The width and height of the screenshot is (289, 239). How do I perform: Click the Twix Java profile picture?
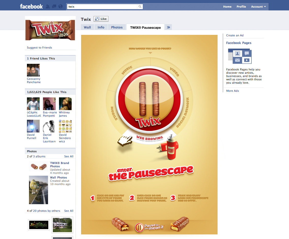[50, 30]
